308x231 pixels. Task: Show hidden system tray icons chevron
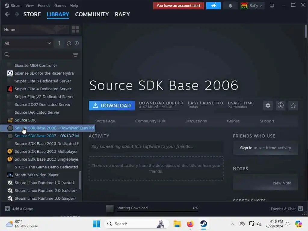click(x=233, y=224)
